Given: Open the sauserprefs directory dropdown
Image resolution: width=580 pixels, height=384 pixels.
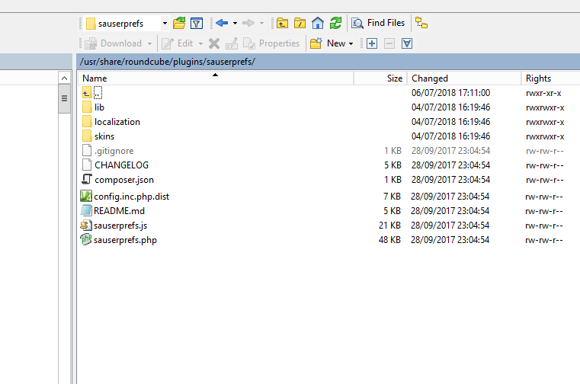Looking at the screenshot, I should (165, 24).
